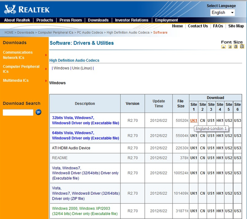Download ZIP file driver from HK1

click(220, 193)
